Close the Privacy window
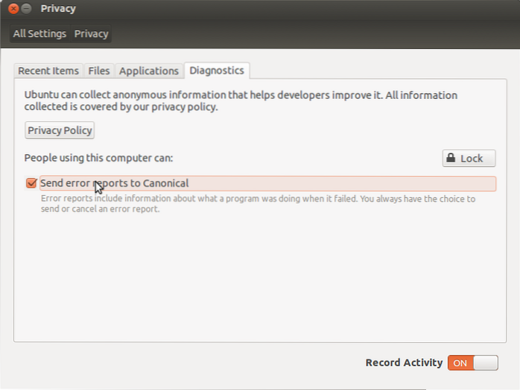The width and height of the screenshot is (520, 390). coord(13,10)
